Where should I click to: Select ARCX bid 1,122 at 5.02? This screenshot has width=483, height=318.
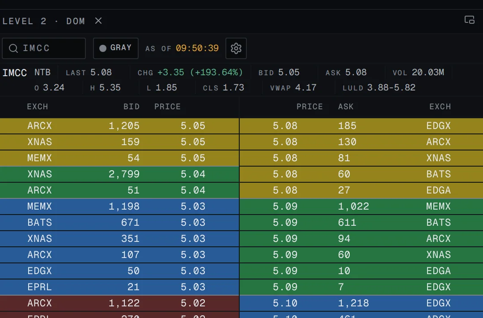click(x=119, y=303)
